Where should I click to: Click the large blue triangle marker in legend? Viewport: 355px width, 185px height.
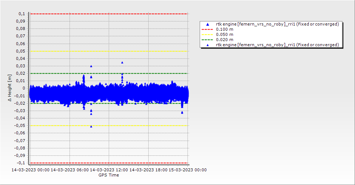[x=207, y=24]
